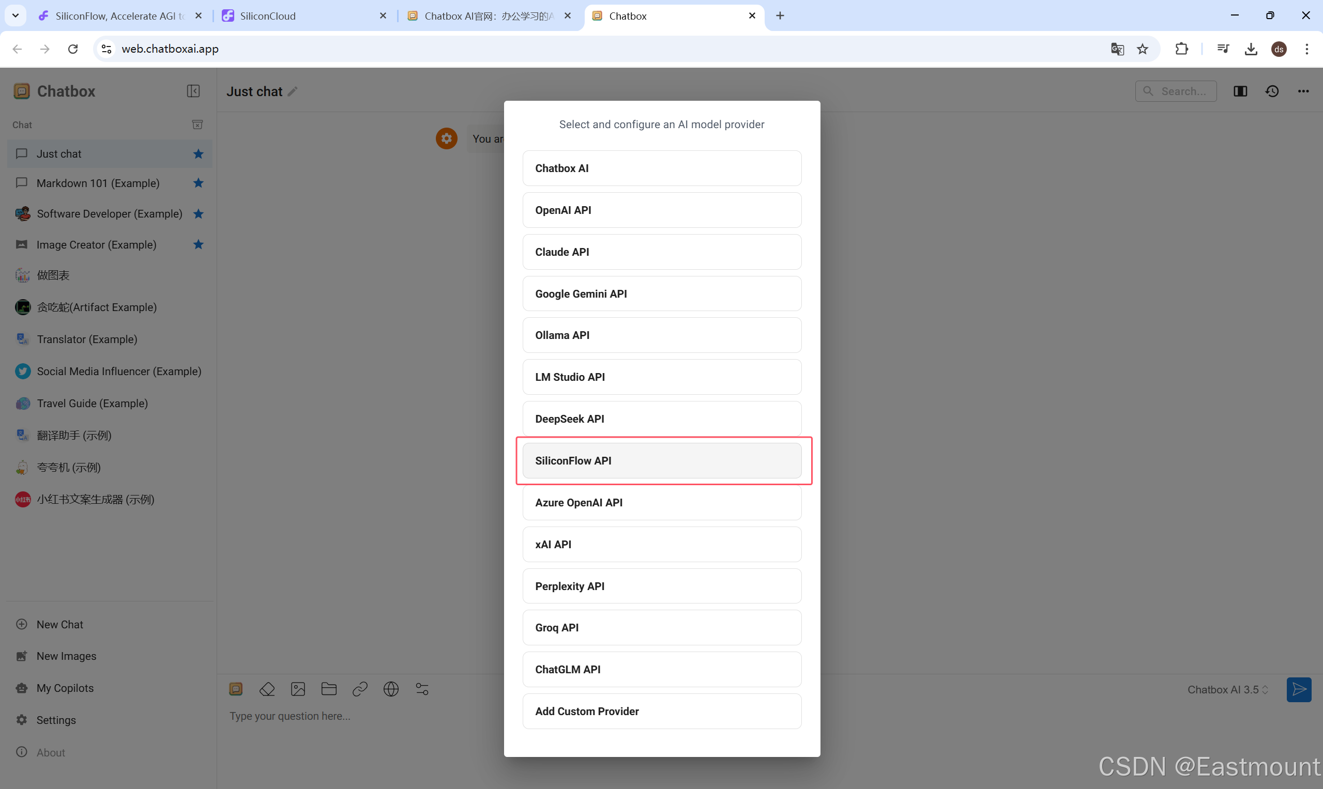Open Settings in the sidebar
Image resolution: width=1323 pixels, height=789 pixels.
pos(56,720)
